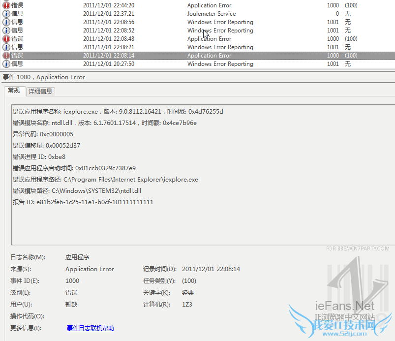Click the 操作代码(O) label
The width and height of the screenshot is (395, 341).
tap(27, 316)
